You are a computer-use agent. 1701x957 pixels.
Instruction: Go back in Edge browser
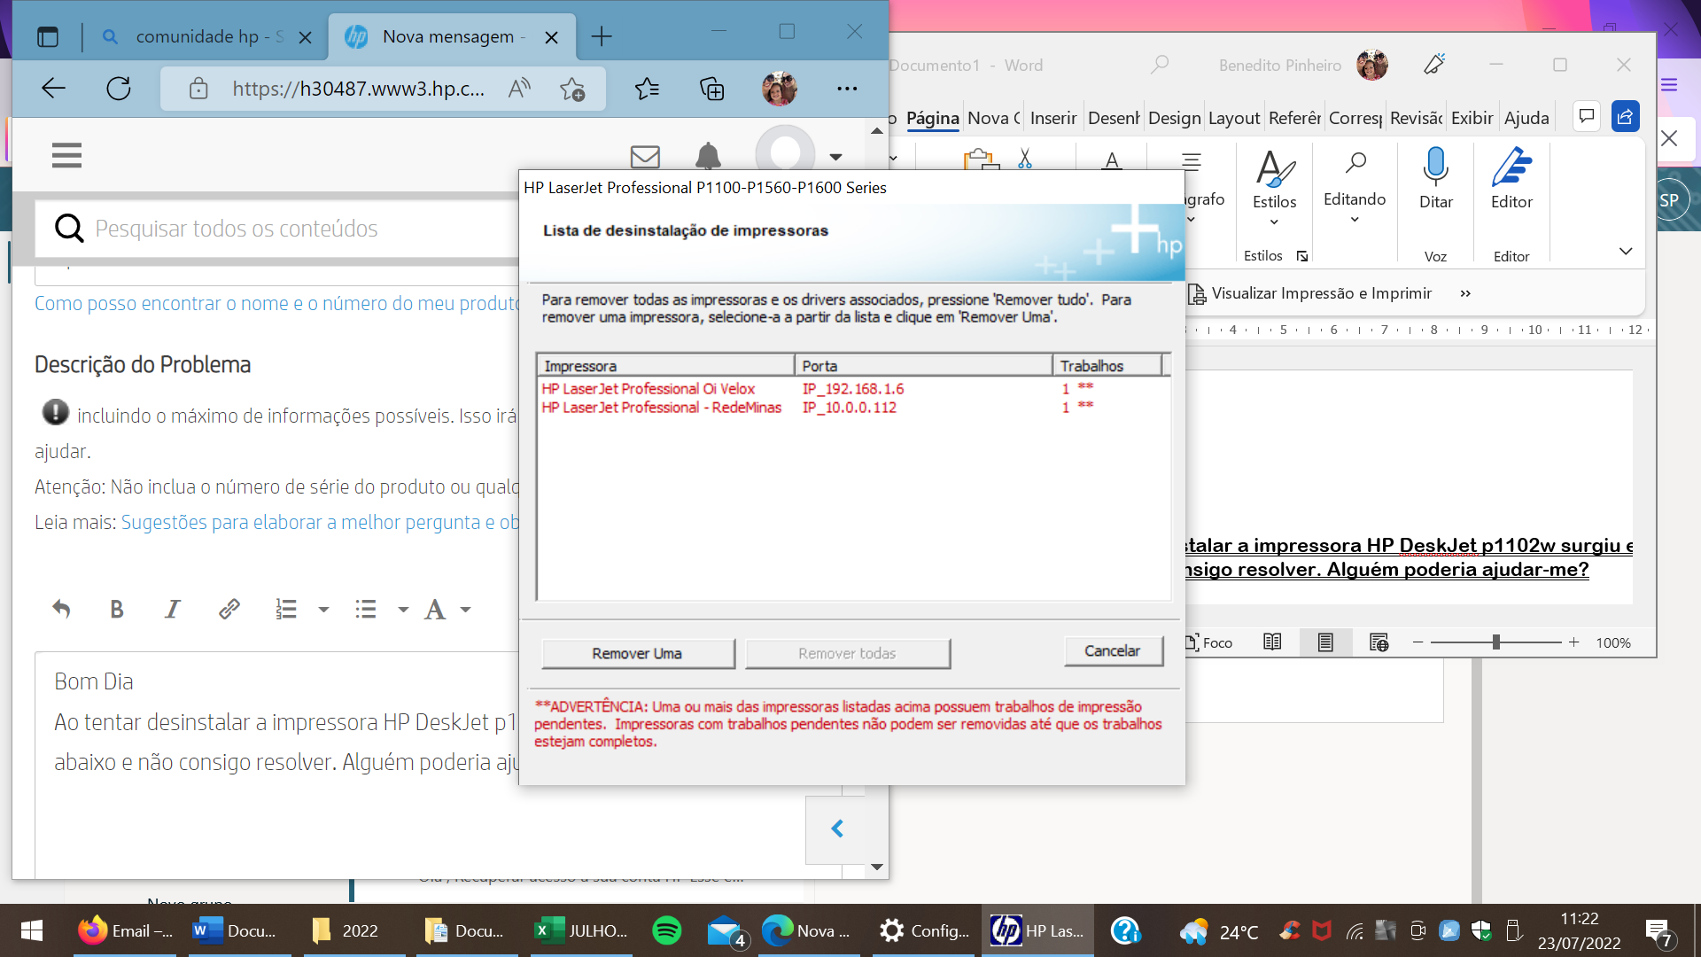coord(54,88)
